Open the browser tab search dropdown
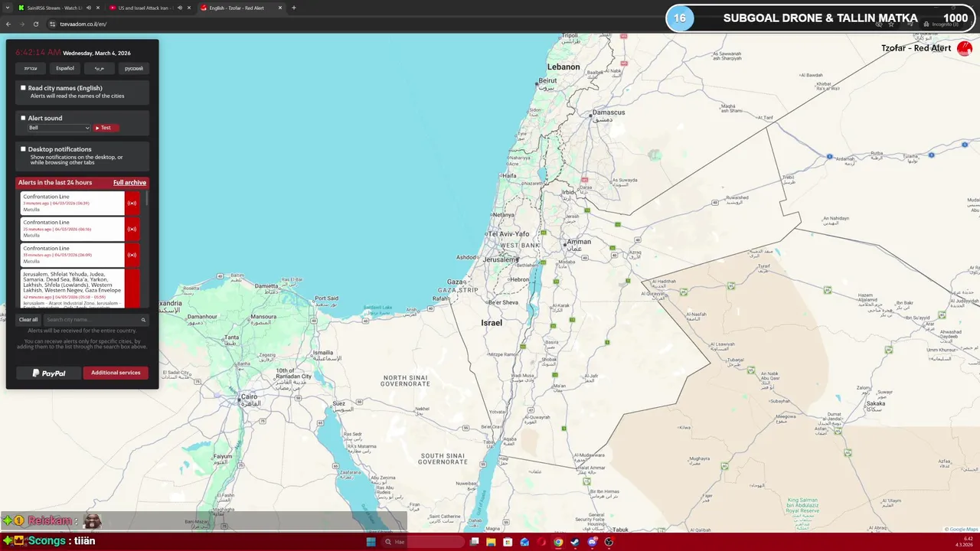Image resolution: width=980 pixels, height=551 pixels. (8, 8)
